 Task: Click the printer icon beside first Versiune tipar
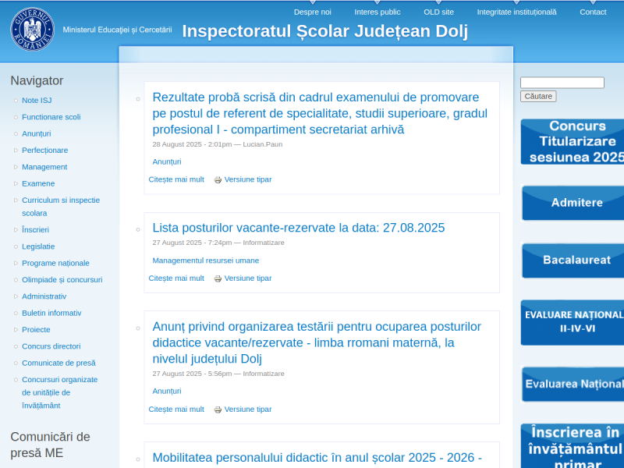click(217, 179)
